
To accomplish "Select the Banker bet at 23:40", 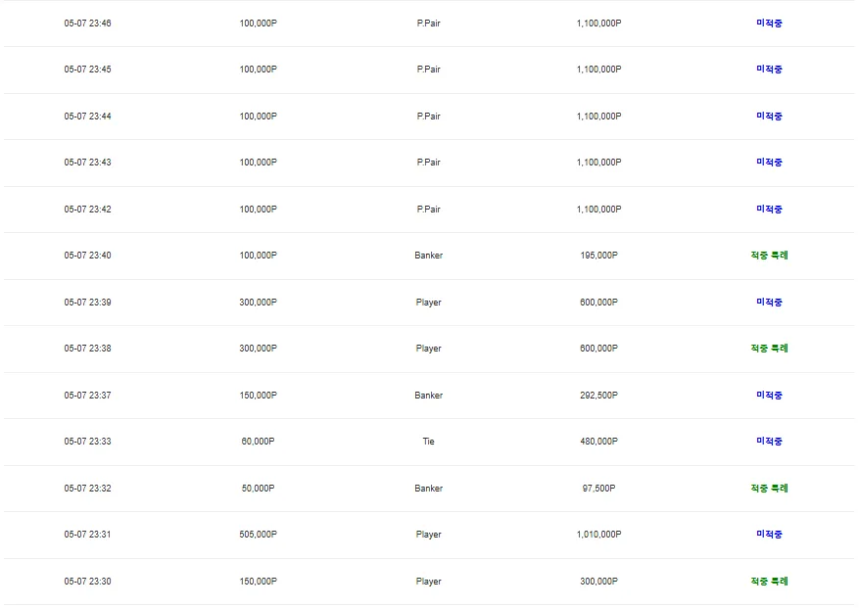I will pyautogui.click(x=428, y=256).
